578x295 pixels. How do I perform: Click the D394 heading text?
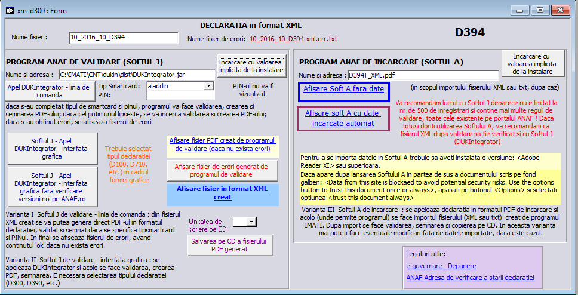[x=469, y=32]
